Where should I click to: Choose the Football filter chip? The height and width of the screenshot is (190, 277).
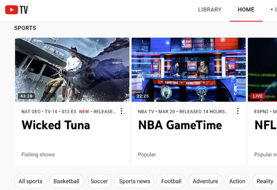171,181
